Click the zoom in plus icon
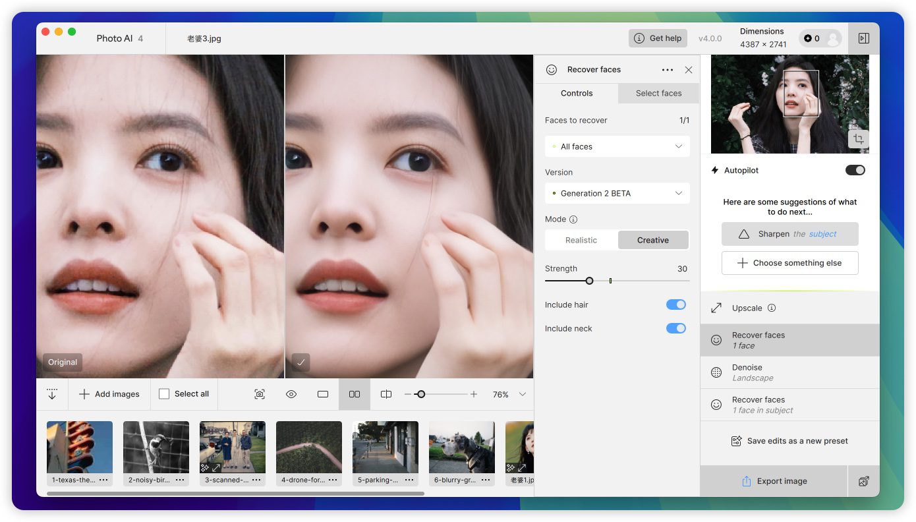This screenshot has width=916, height=522. click(474, 394)
